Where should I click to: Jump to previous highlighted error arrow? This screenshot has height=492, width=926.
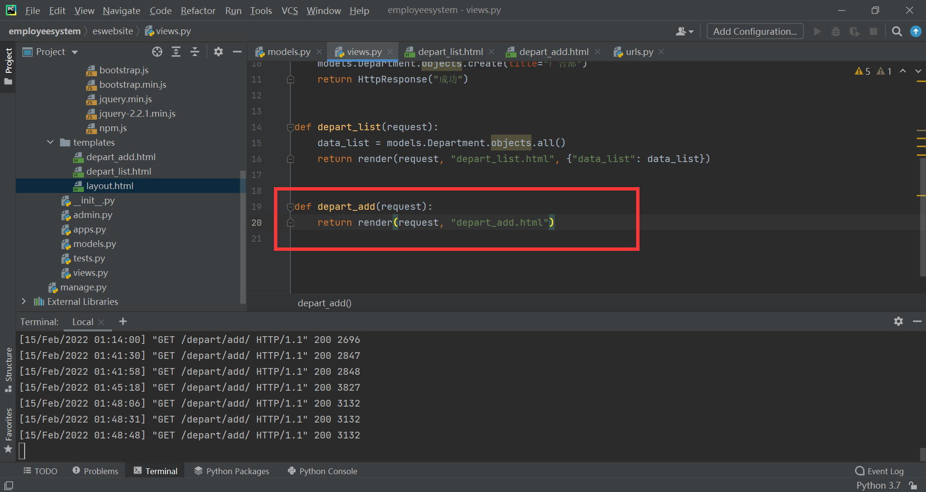point(903,71)
